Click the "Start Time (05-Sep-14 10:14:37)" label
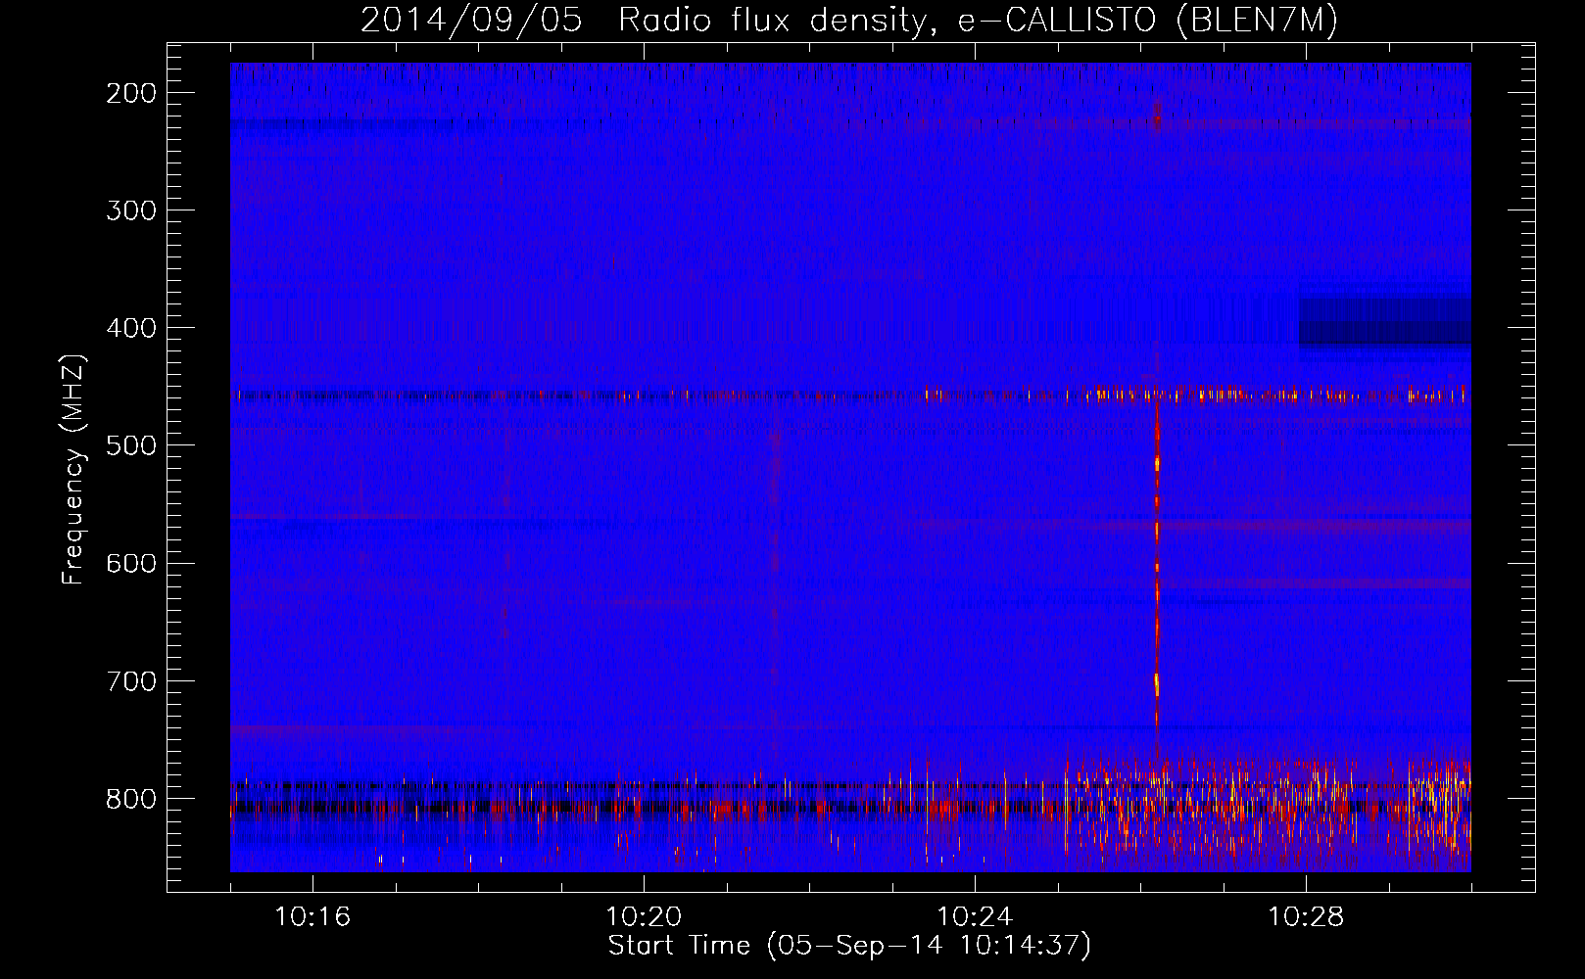The image size is (1585, 979). click(x=849, y=946)
